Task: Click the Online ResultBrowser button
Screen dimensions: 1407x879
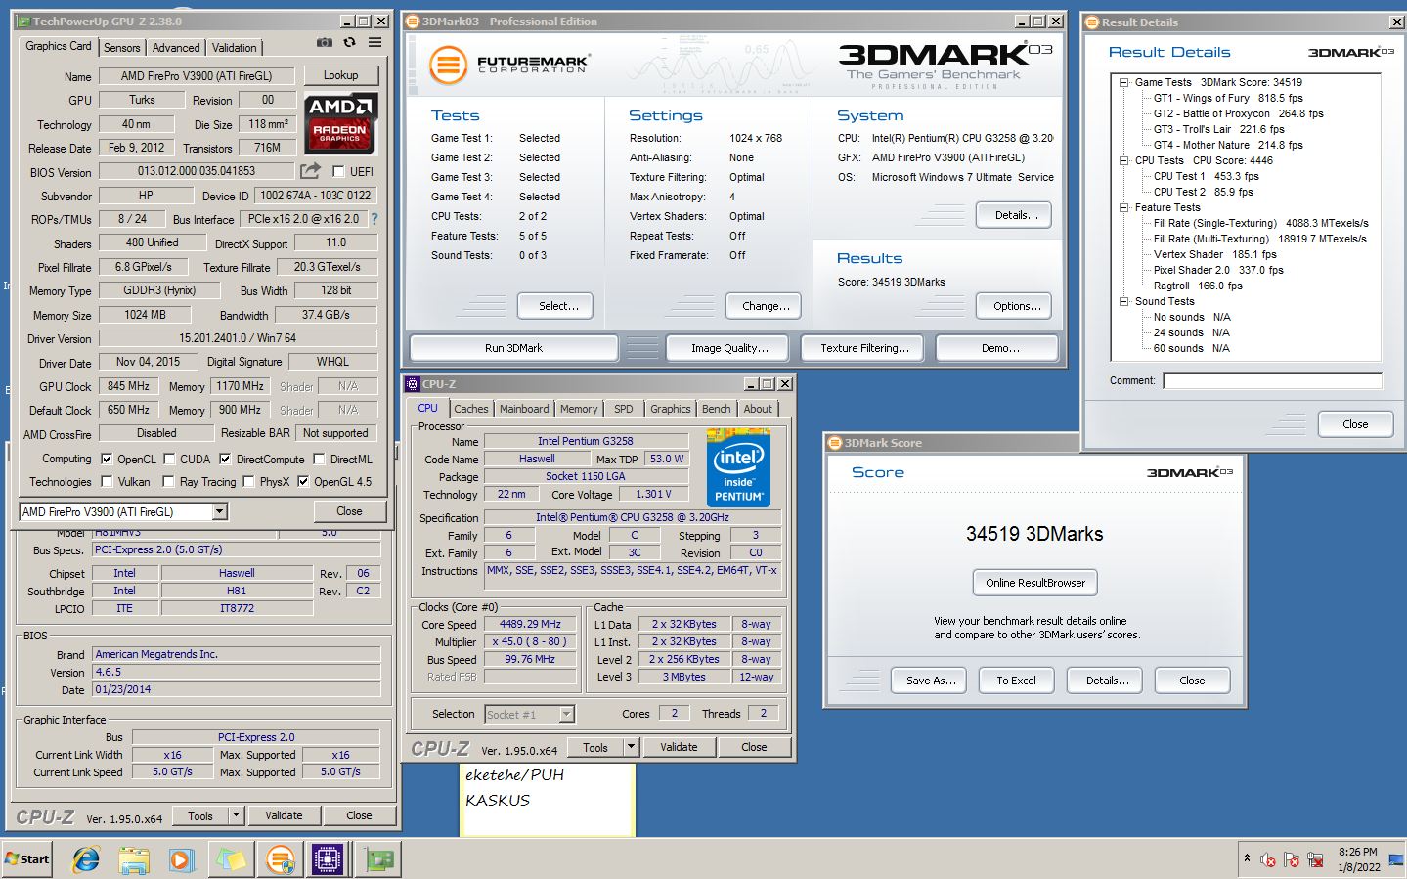Action: [1035, 583]
